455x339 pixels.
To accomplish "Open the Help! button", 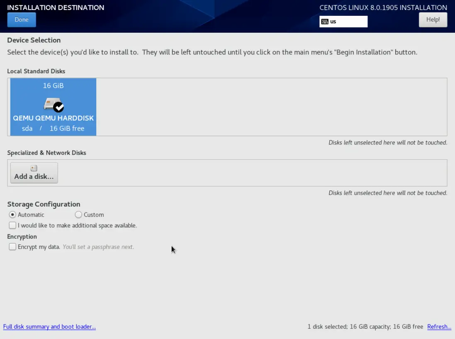I will (433, 20).
